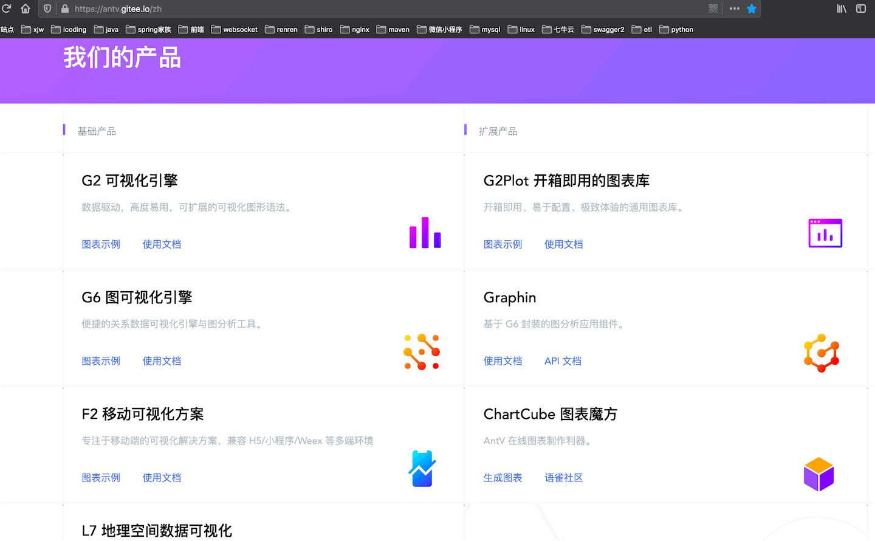Image resolution: width=875 pixels, height=541 pixels.
Task: Click the G6 graph nodes product icon
Action: point(422,351)
